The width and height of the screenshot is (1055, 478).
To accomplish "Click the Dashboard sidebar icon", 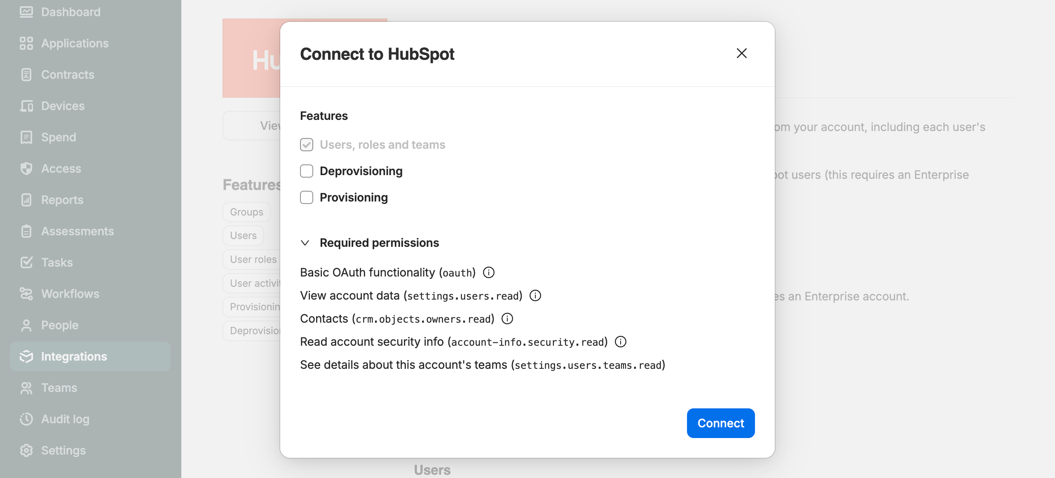I will pyautogui.click(x=26, y=12).
